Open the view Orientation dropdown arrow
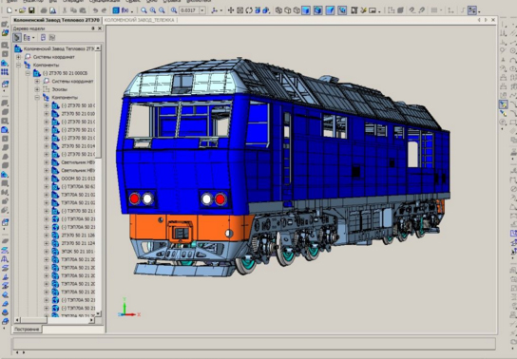 coord(220,10)
